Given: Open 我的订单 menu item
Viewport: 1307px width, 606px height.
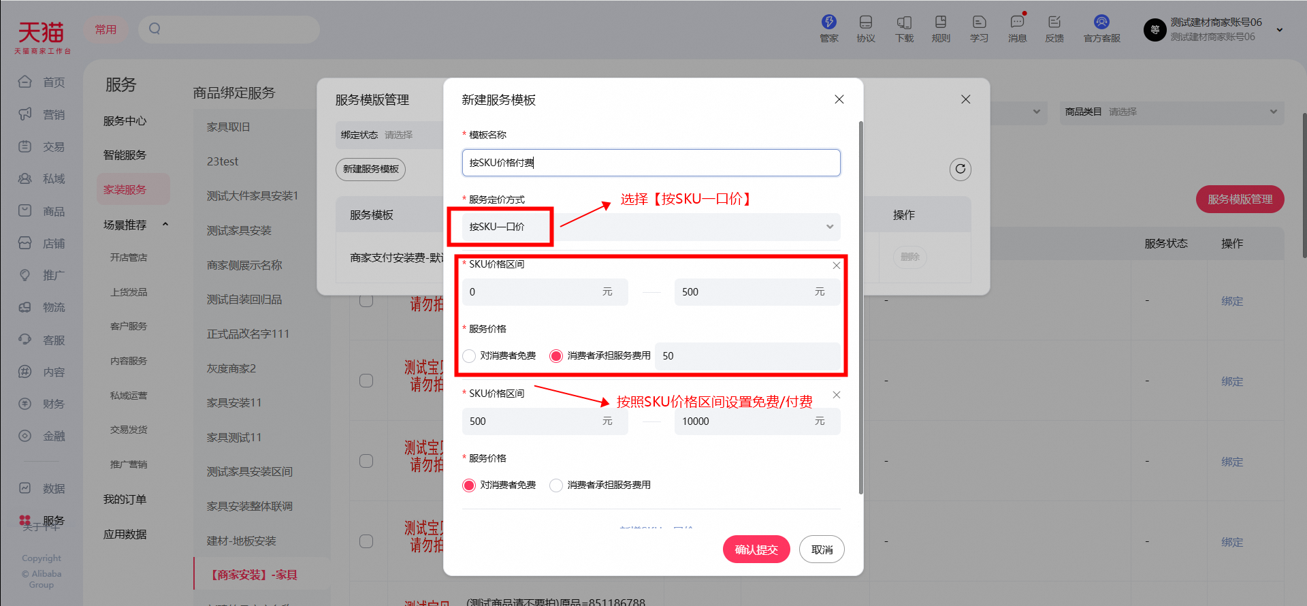Looking at the screenshot, I should [x=125, y=500].
